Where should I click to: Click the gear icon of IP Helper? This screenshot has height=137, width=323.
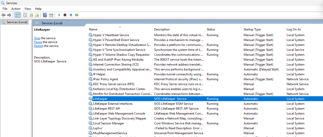click(x=90, y=74)
